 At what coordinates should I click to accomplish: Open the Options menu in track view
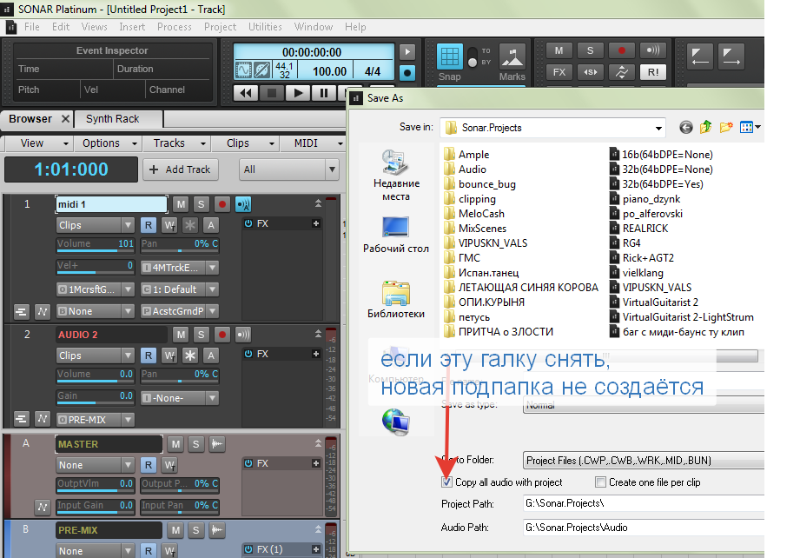pyautogui.click(x=106, y=143)
